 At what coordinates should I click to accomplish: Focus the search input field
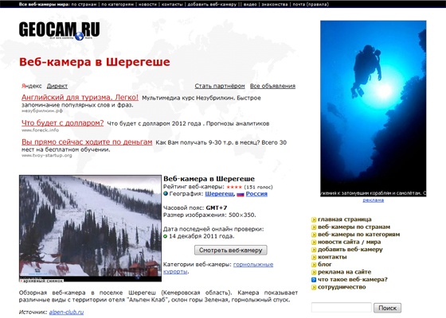click(x=342, y=308)
